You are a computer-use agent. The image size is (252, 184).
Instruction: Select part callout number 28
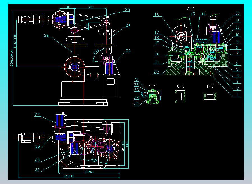37,146
